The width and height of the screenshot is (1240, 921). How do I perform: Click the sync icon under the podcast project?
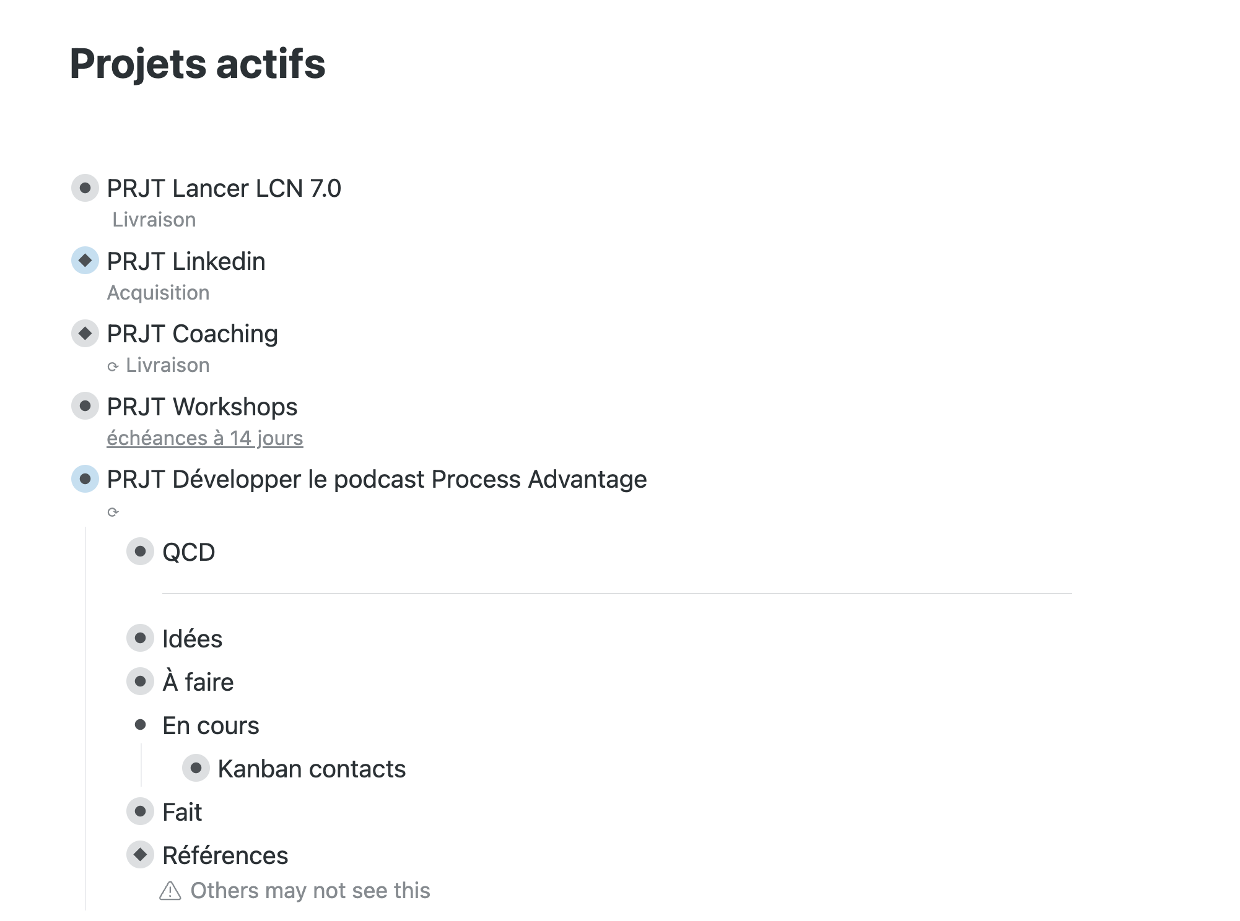pyautogui.click(x=113, y=512)
